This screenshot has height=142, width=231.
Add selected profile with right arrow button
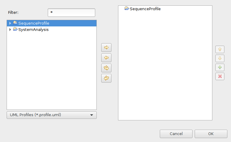(106, 47)
